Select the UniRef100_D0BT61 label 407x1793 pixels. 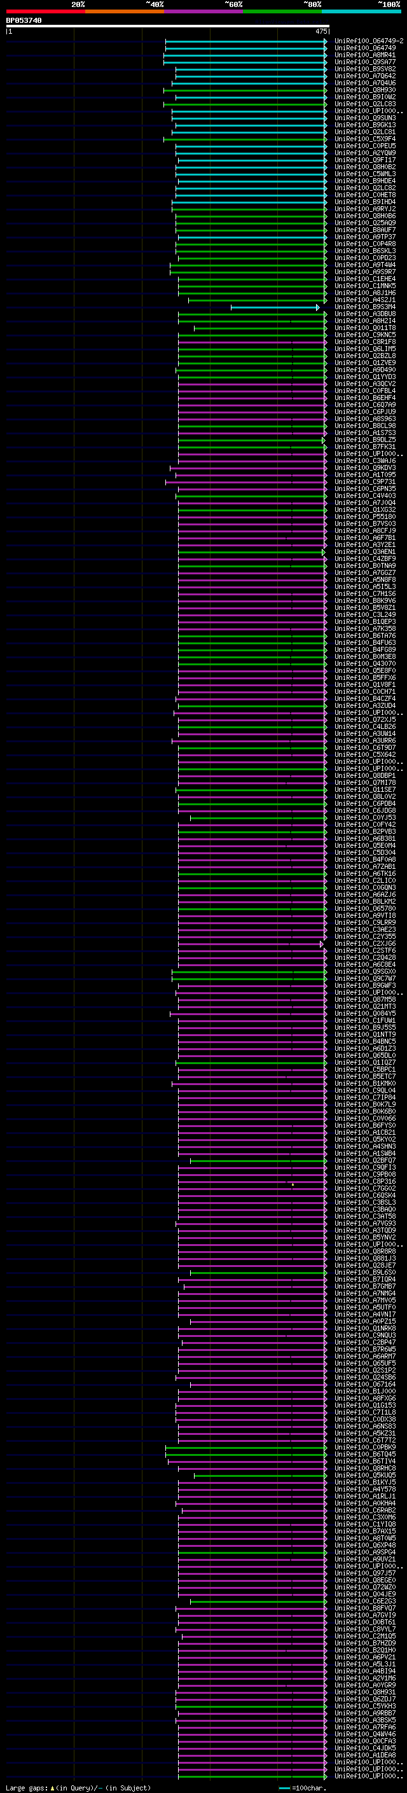click(365, 1622)
